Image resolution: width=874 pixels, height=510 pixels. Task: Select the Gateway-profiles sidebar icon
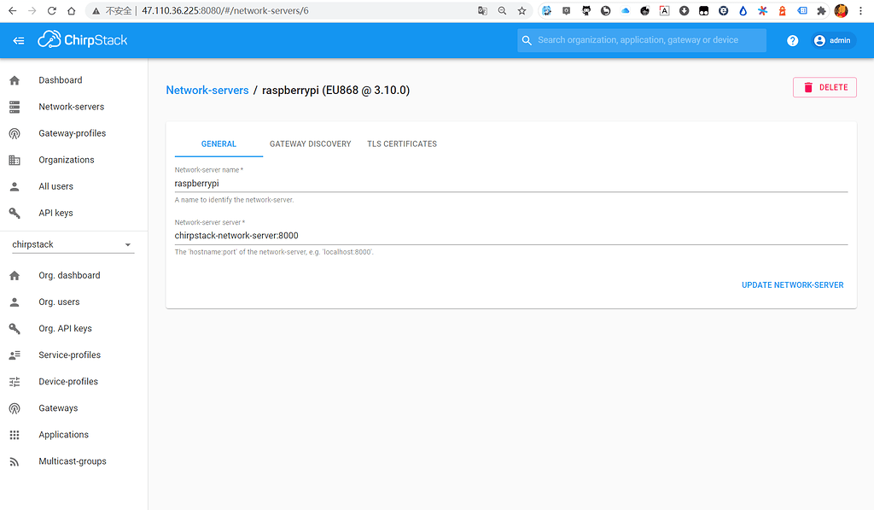coord(15,132)
